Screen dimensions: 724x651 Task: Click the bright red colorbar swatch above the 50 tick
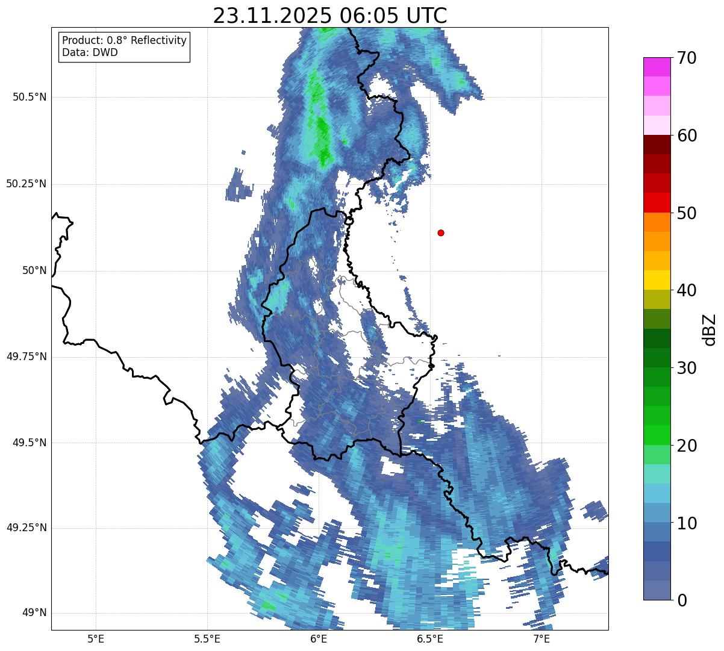(657, 202)
